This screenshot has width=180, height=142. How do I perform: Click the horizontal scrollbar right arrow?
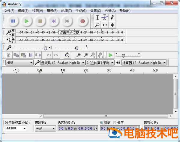(171, 116)
